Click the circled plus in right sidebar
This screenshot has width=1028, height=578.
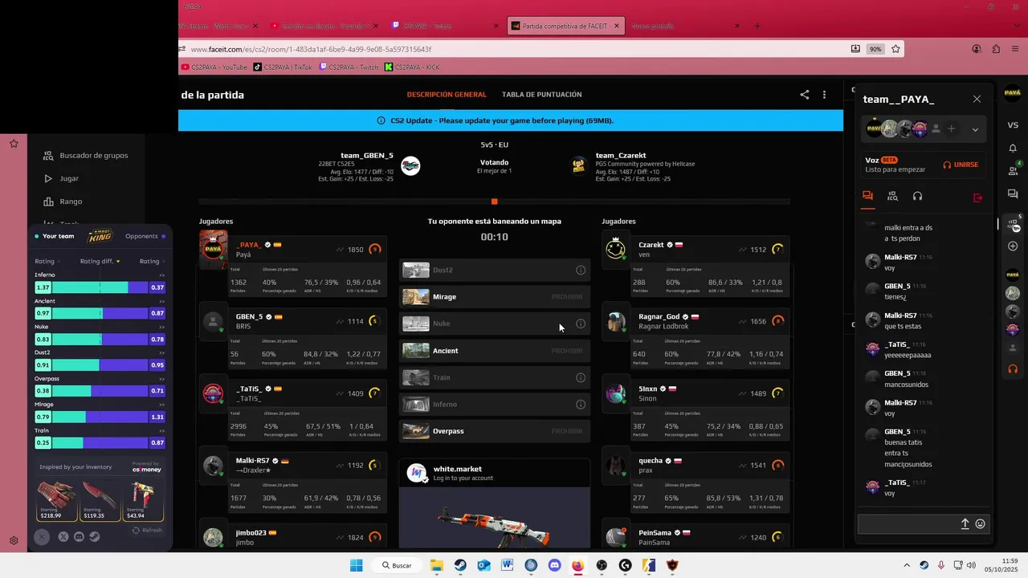click(x=1013, y=246)
